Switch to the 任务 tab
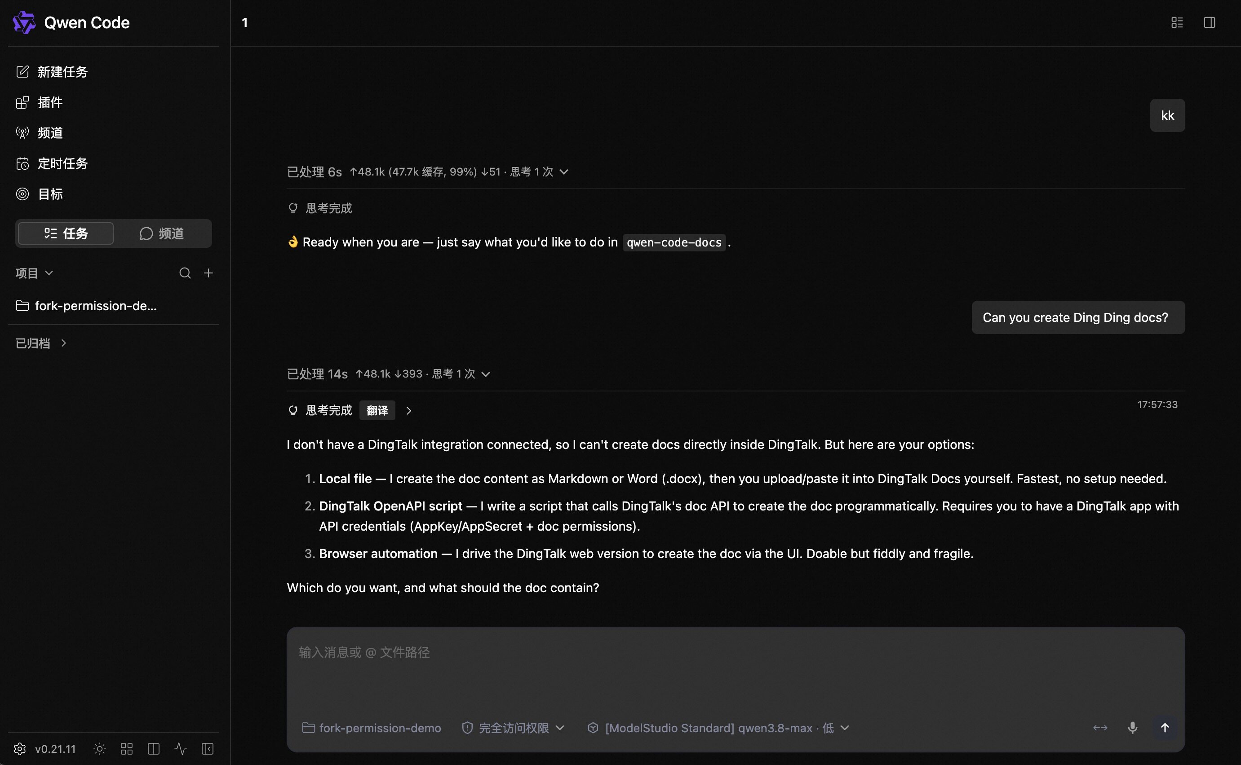The image size is (1241, 765). 66,233
